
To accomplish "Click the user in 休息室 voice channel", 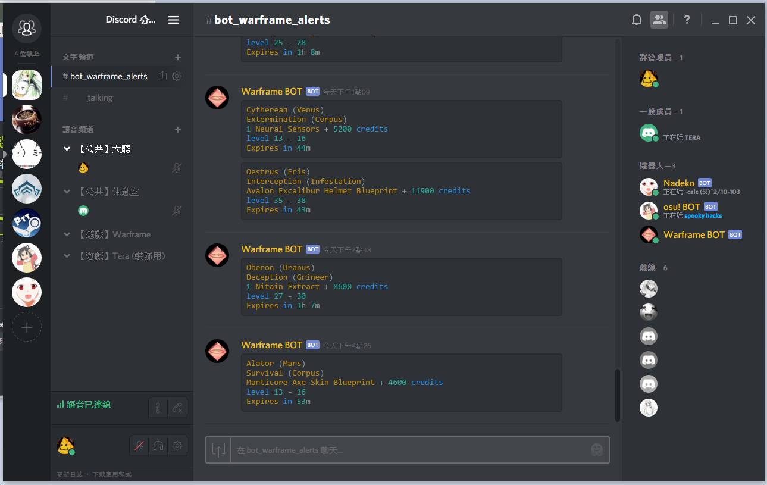I will [x=83, y=211].
